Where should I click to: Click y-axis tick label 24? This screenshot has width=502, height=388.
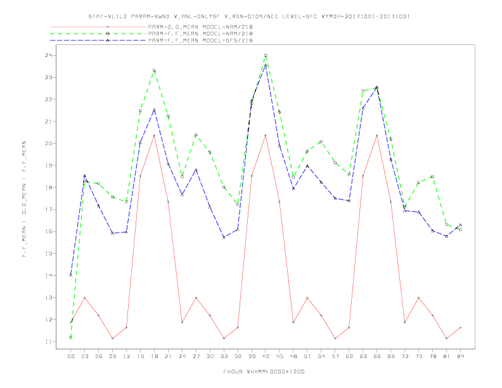(x=49, y=55)
